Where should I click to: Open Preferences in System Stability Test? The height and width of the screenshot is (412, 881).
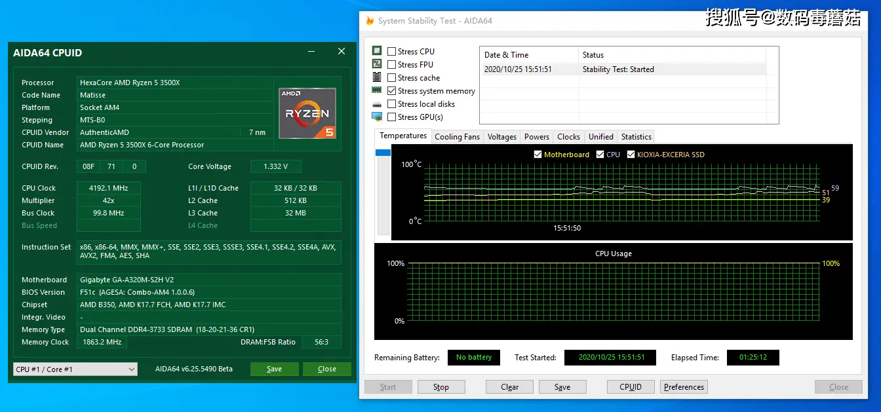coord(684,387)
